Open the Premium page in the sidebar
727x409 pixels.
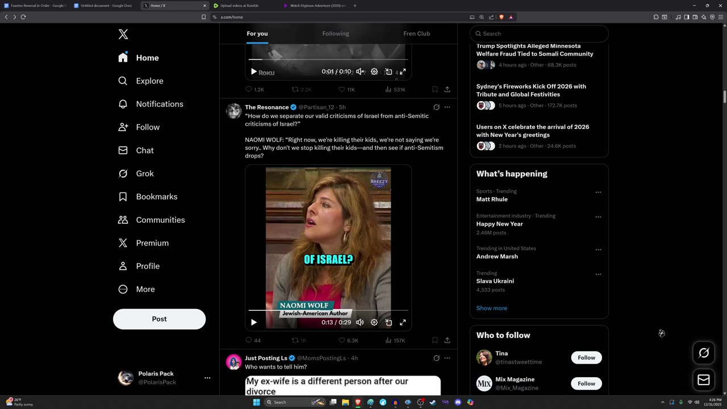144,243
